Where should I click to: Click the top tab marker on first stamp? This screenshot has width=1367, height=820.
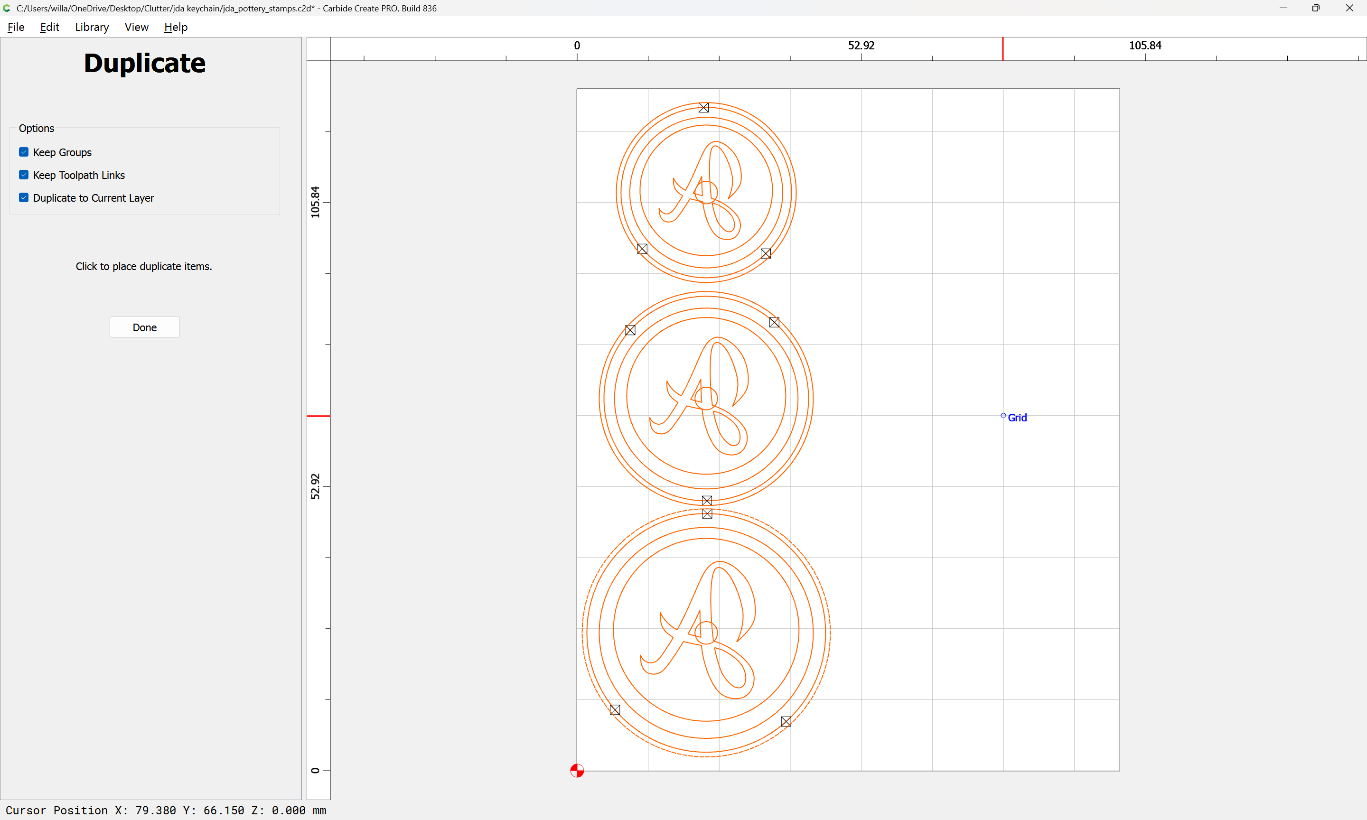pos(703,108)
